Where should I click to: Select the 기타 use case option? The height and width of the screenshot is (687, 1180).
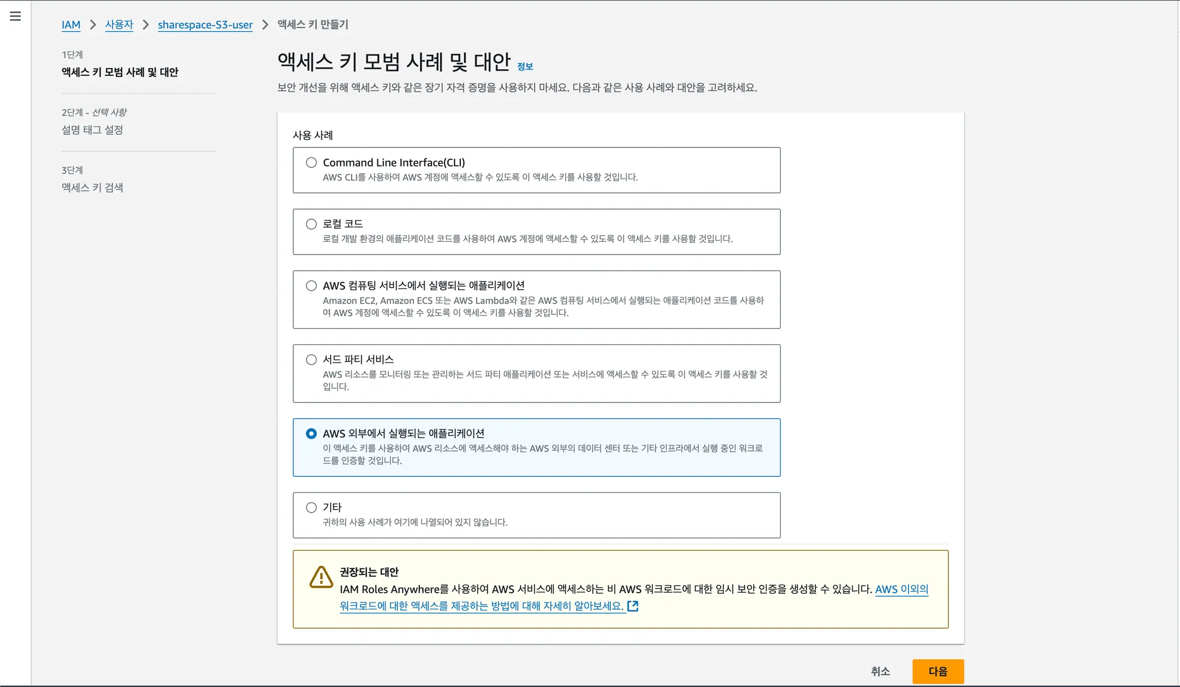coord(312,507)
